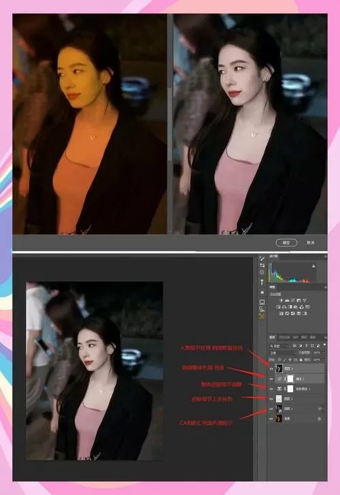
Task: Lock all layer attributes (padlock icon)
Action: (301, 360)
